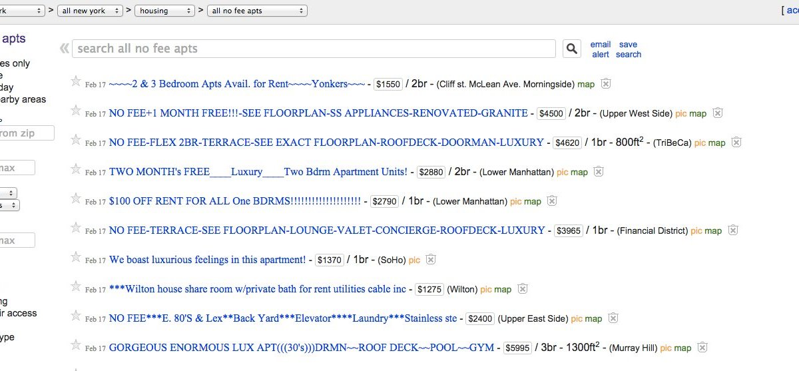This screenshot has height=371, width=799.
Task: Hide the SoHo $1370 listing
Action: point(431,260)
